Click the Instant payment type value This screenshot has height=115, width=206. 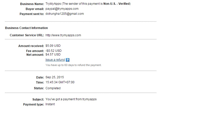pyautogui.click(x=50, y=104)
